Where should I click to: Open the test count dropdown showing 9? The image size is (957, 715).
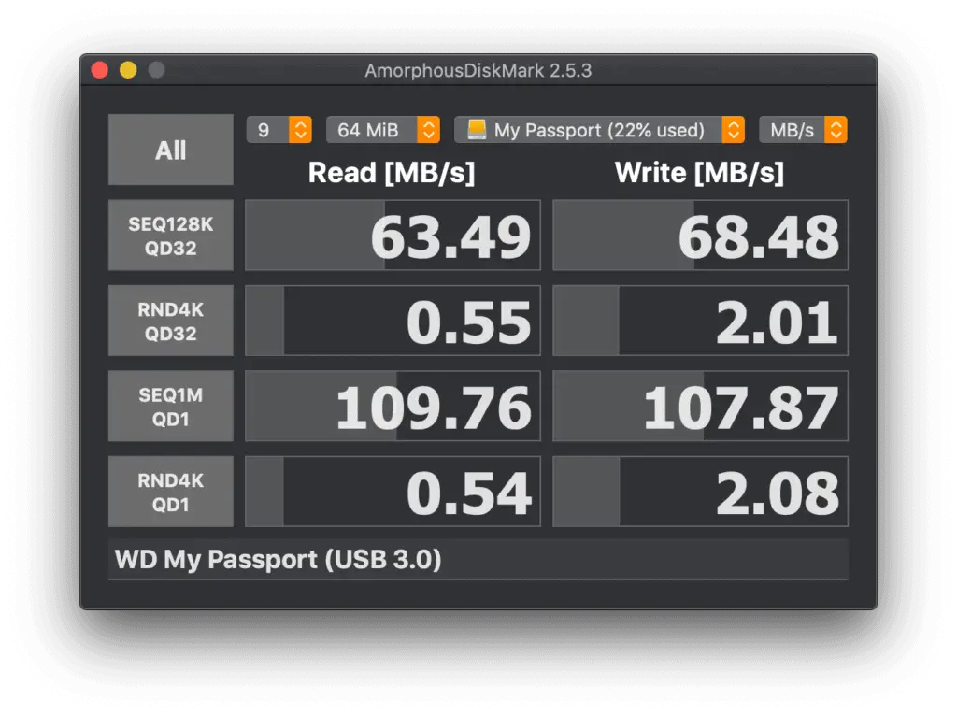[x=279, y=129]
